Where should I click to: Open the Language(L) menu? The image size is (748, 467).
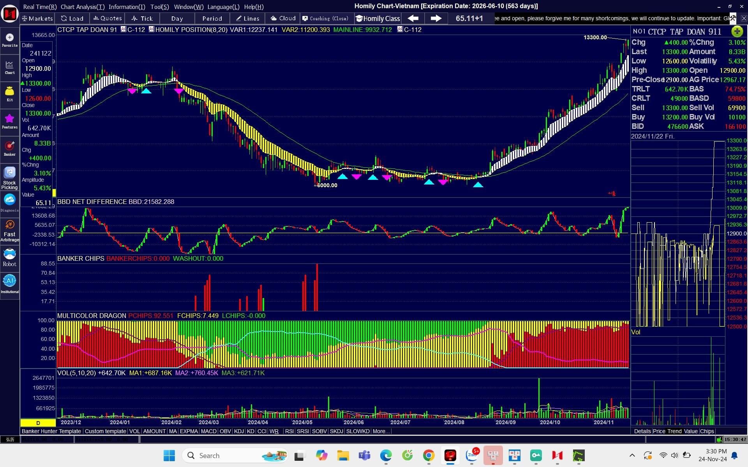[223, 7]
